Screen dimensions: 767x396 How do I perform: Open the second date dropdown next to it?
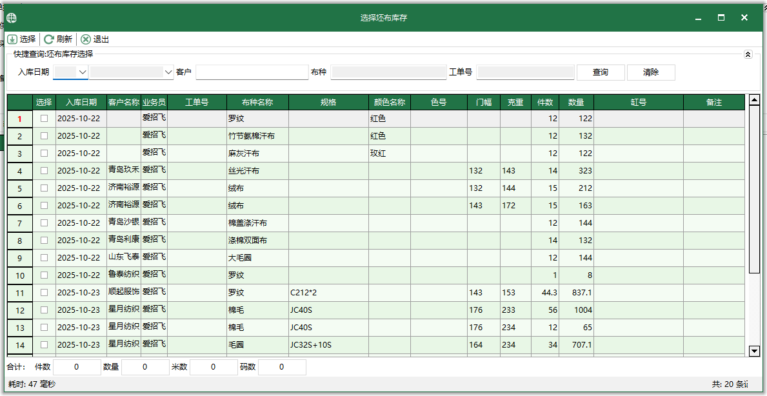(168, 72)
